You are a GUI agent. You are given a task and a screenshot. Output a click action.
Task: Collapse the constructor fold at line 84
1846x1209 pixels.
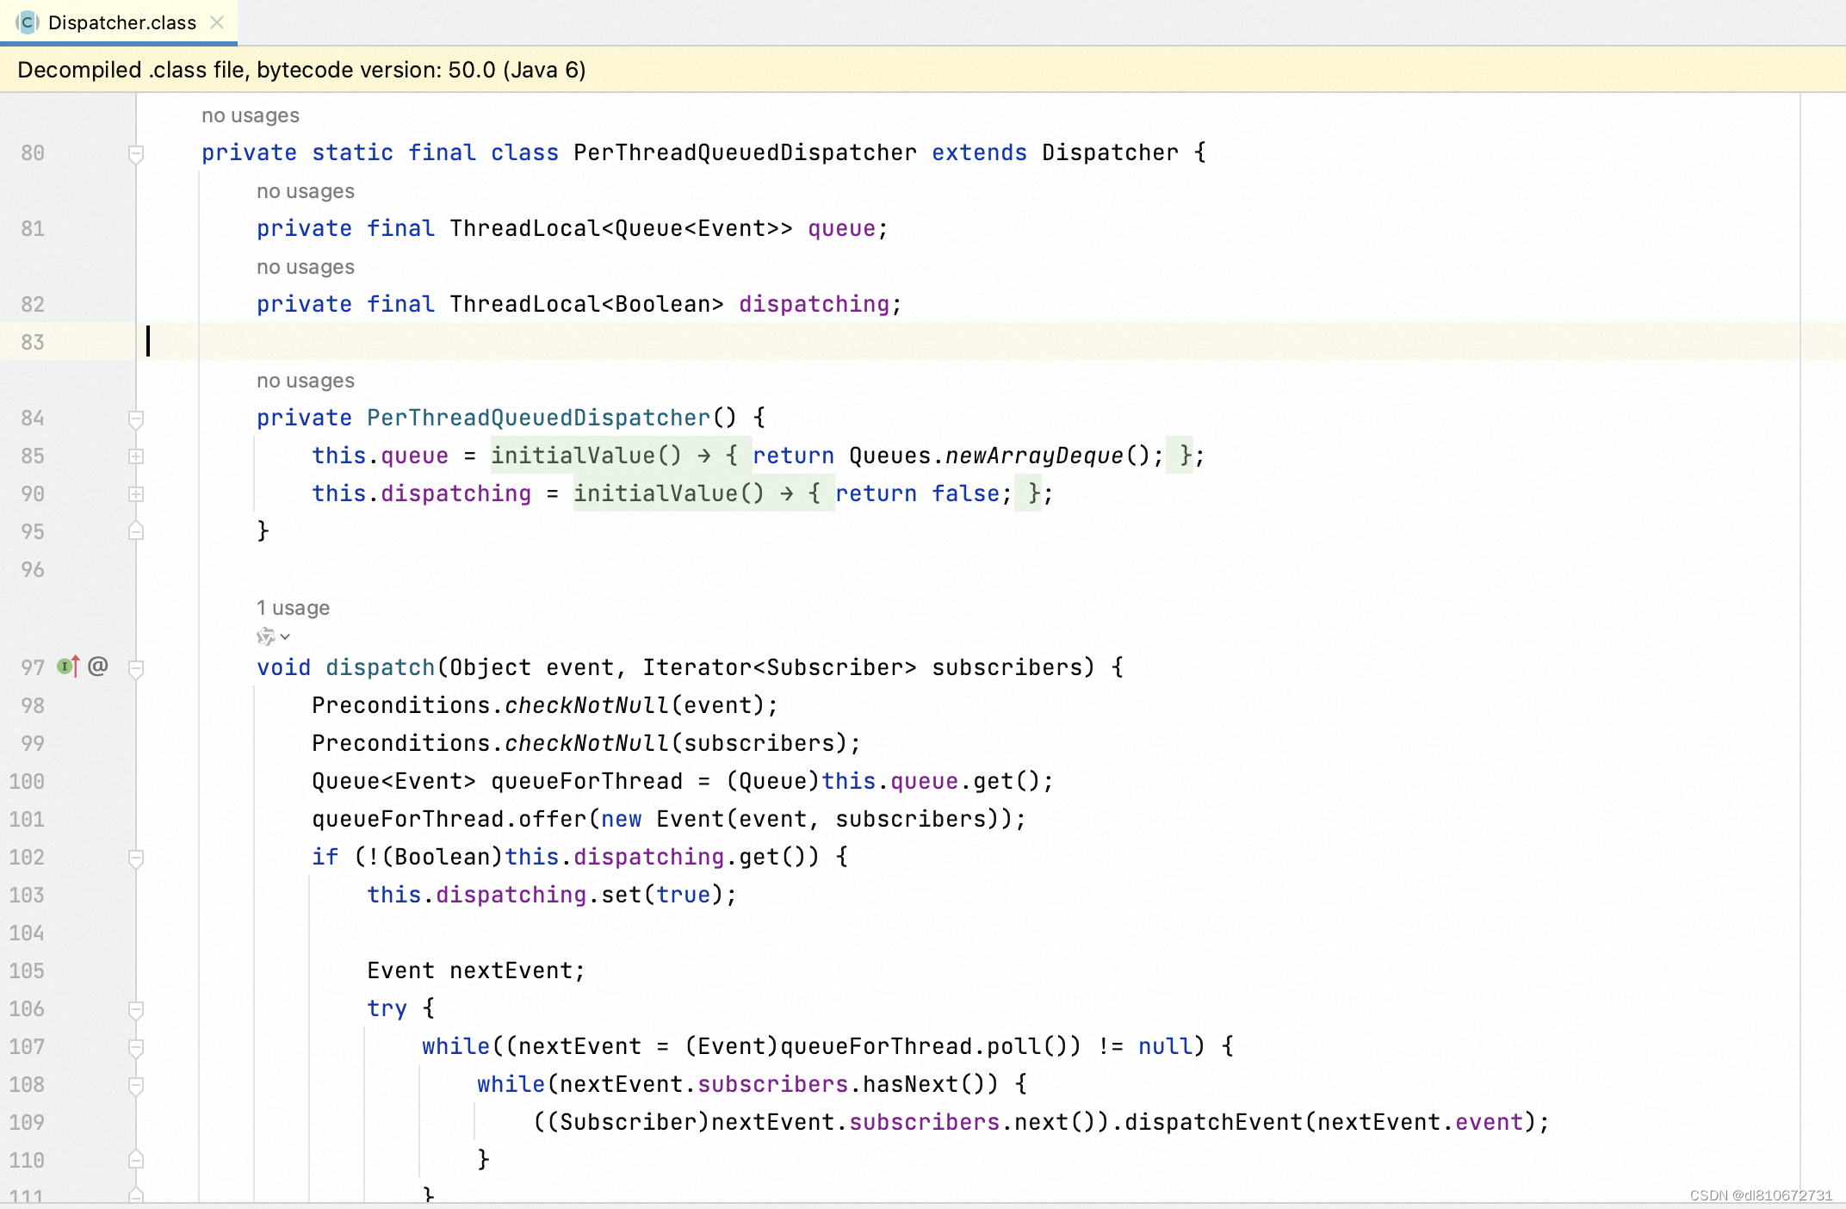[x=135, y=418]
